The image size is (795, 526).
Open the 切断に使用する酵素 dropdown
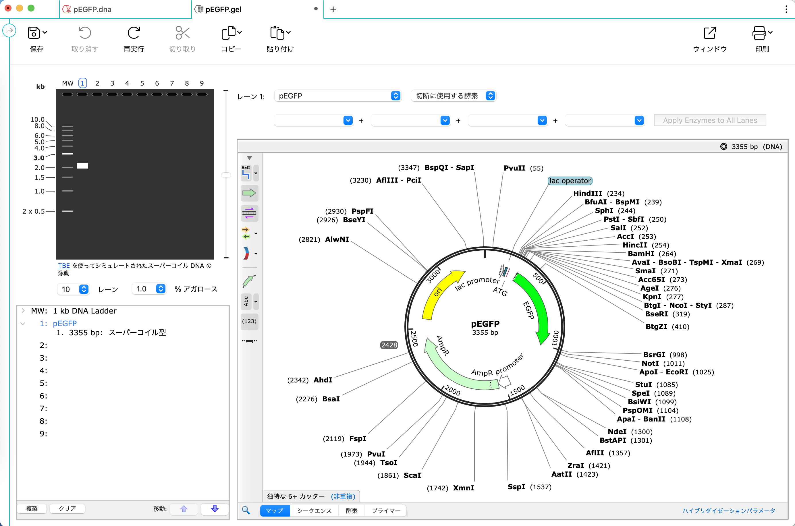453,96
